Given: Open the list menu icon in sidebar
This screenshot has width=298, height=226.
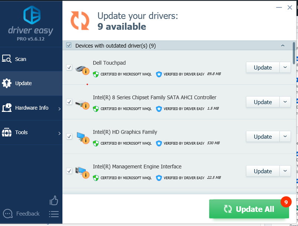Looking at the screenshot, I should 54,214.
